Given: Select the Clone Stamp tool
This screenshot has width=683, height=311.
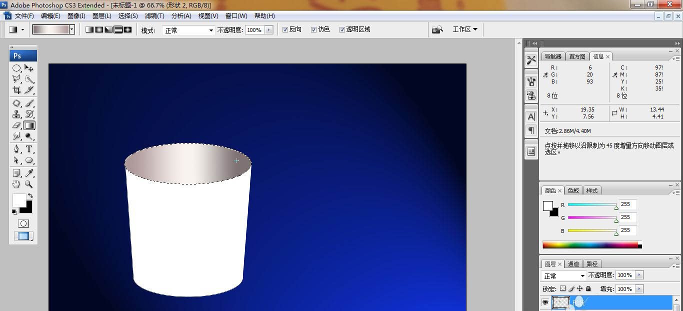Looking at the screenshot, I should point(16,114).
